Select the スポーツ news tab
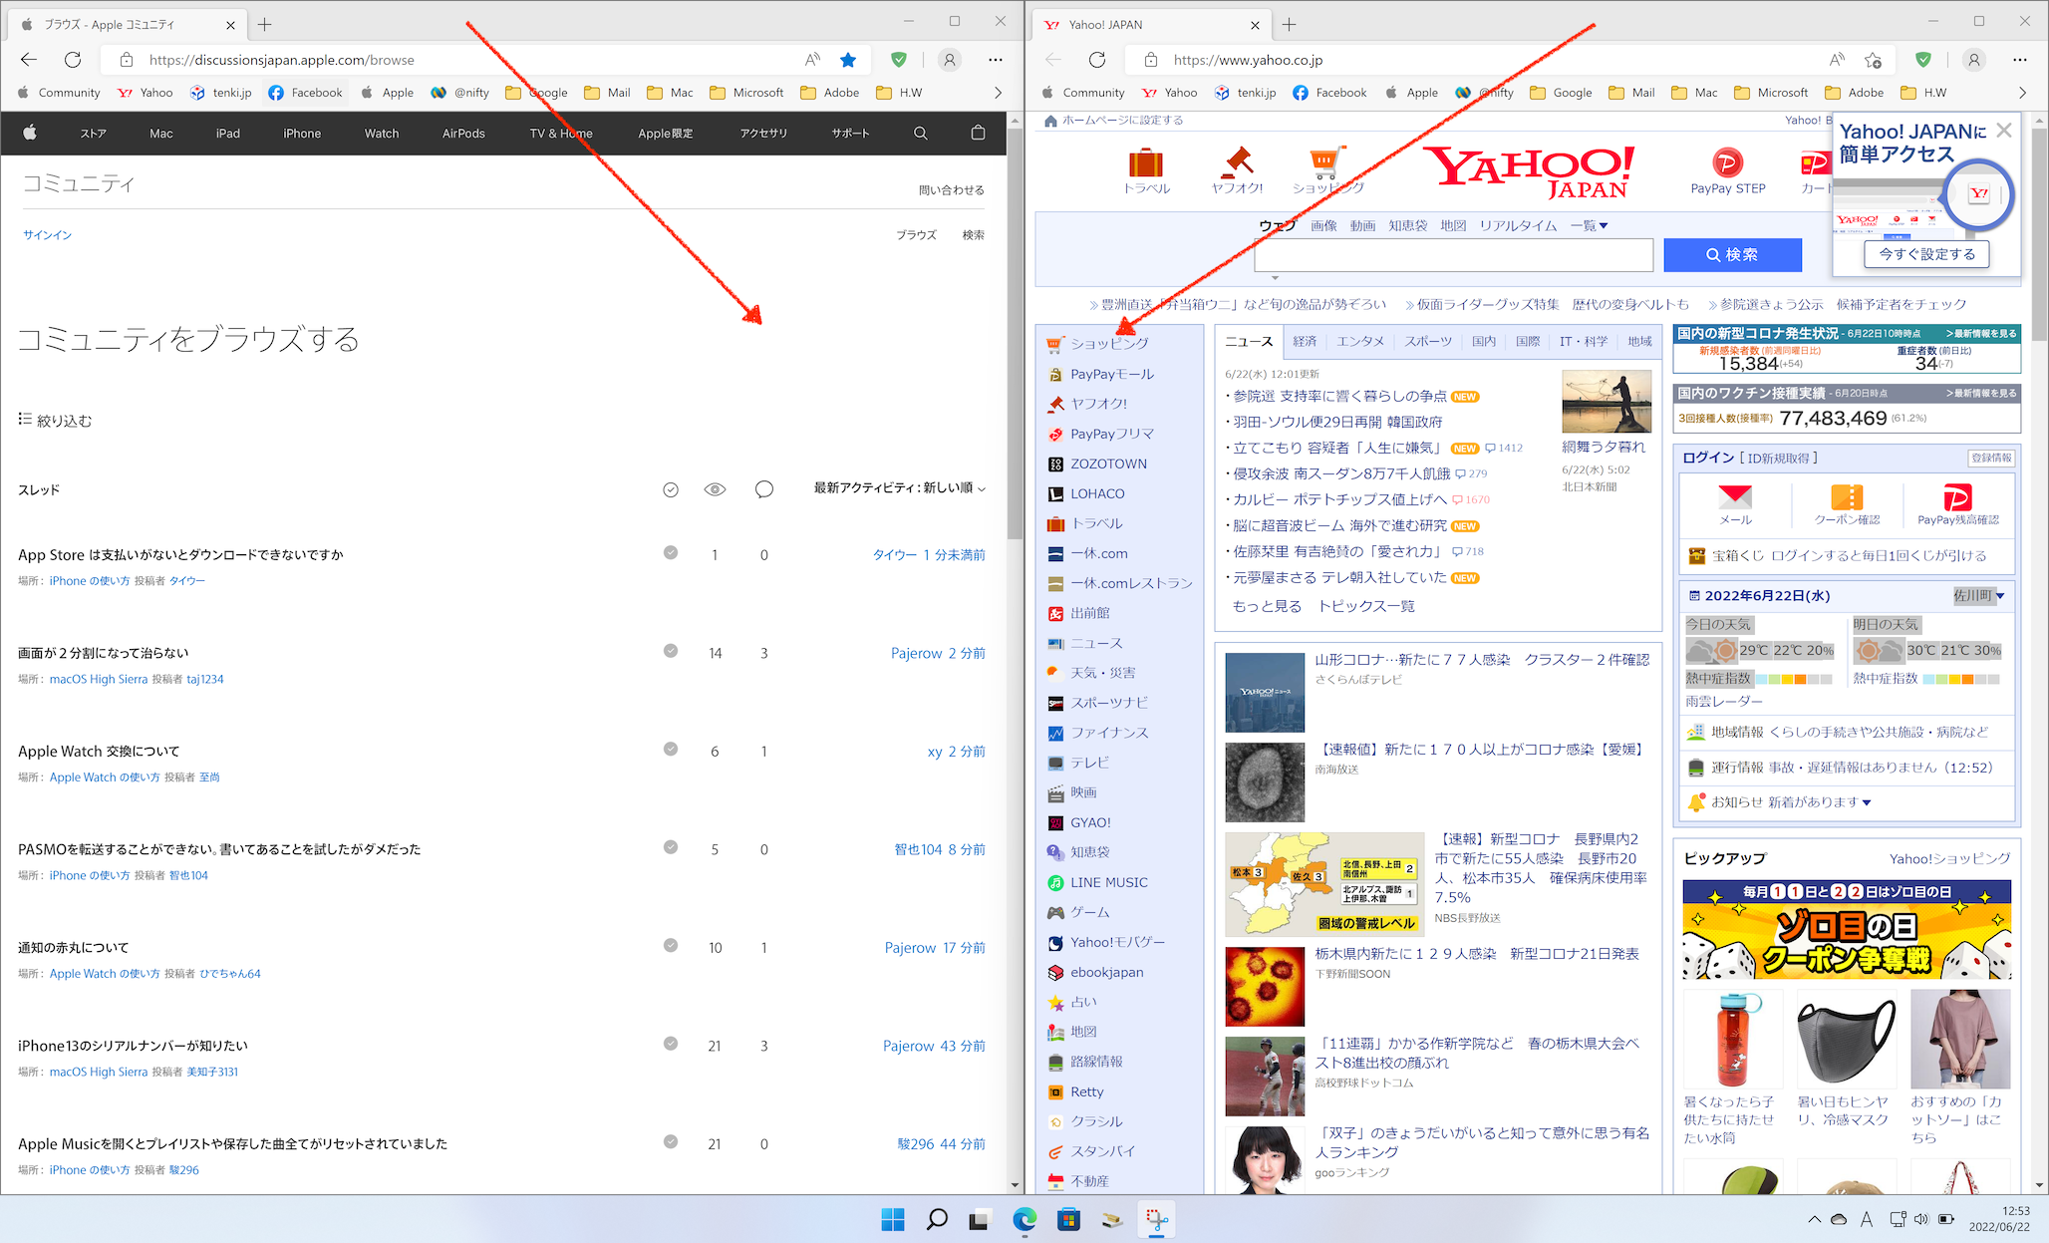 pyautogui.click(x=1428, y=341)
